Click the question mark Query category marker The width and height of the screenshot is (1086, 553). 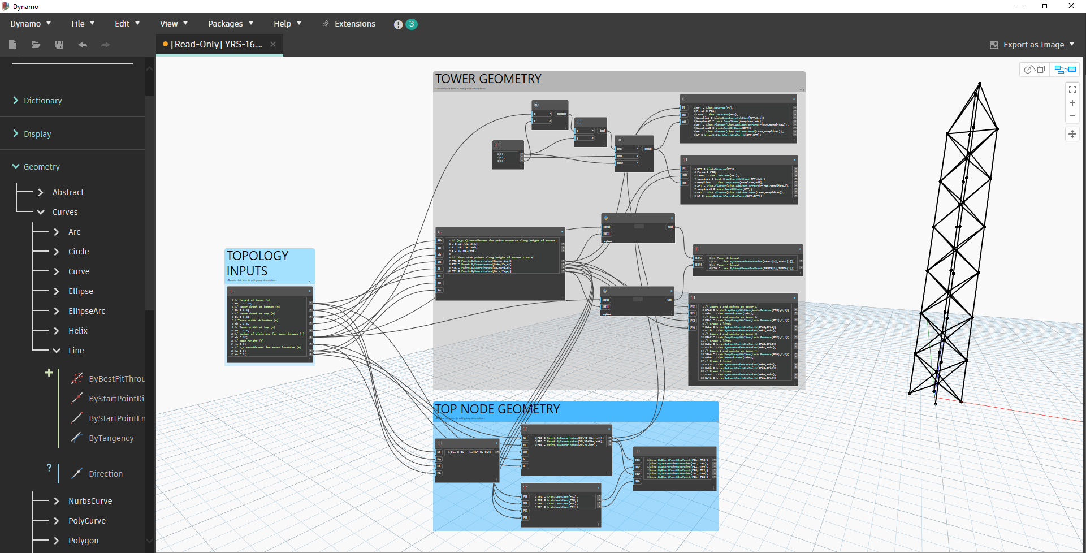click(49, 468)
